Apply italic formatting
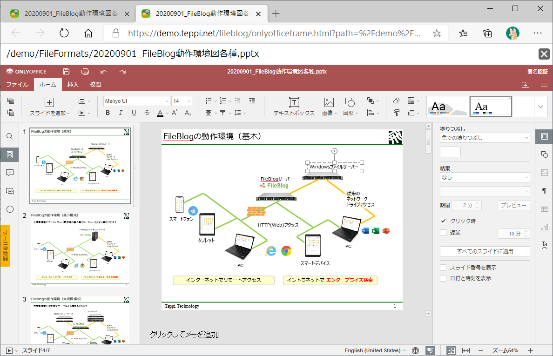The height and width of the screenshot is (356, 553). pyautogui.click(x=121, y=113)
